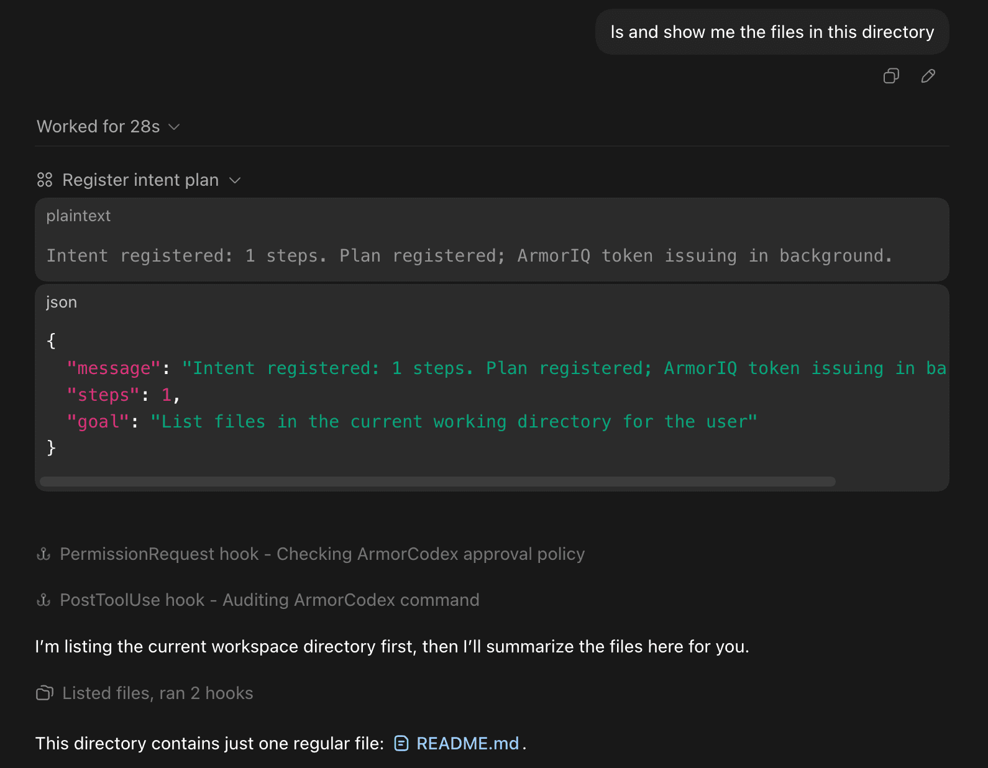Click the PostToolUse hook anchor icon

[43, 600]
